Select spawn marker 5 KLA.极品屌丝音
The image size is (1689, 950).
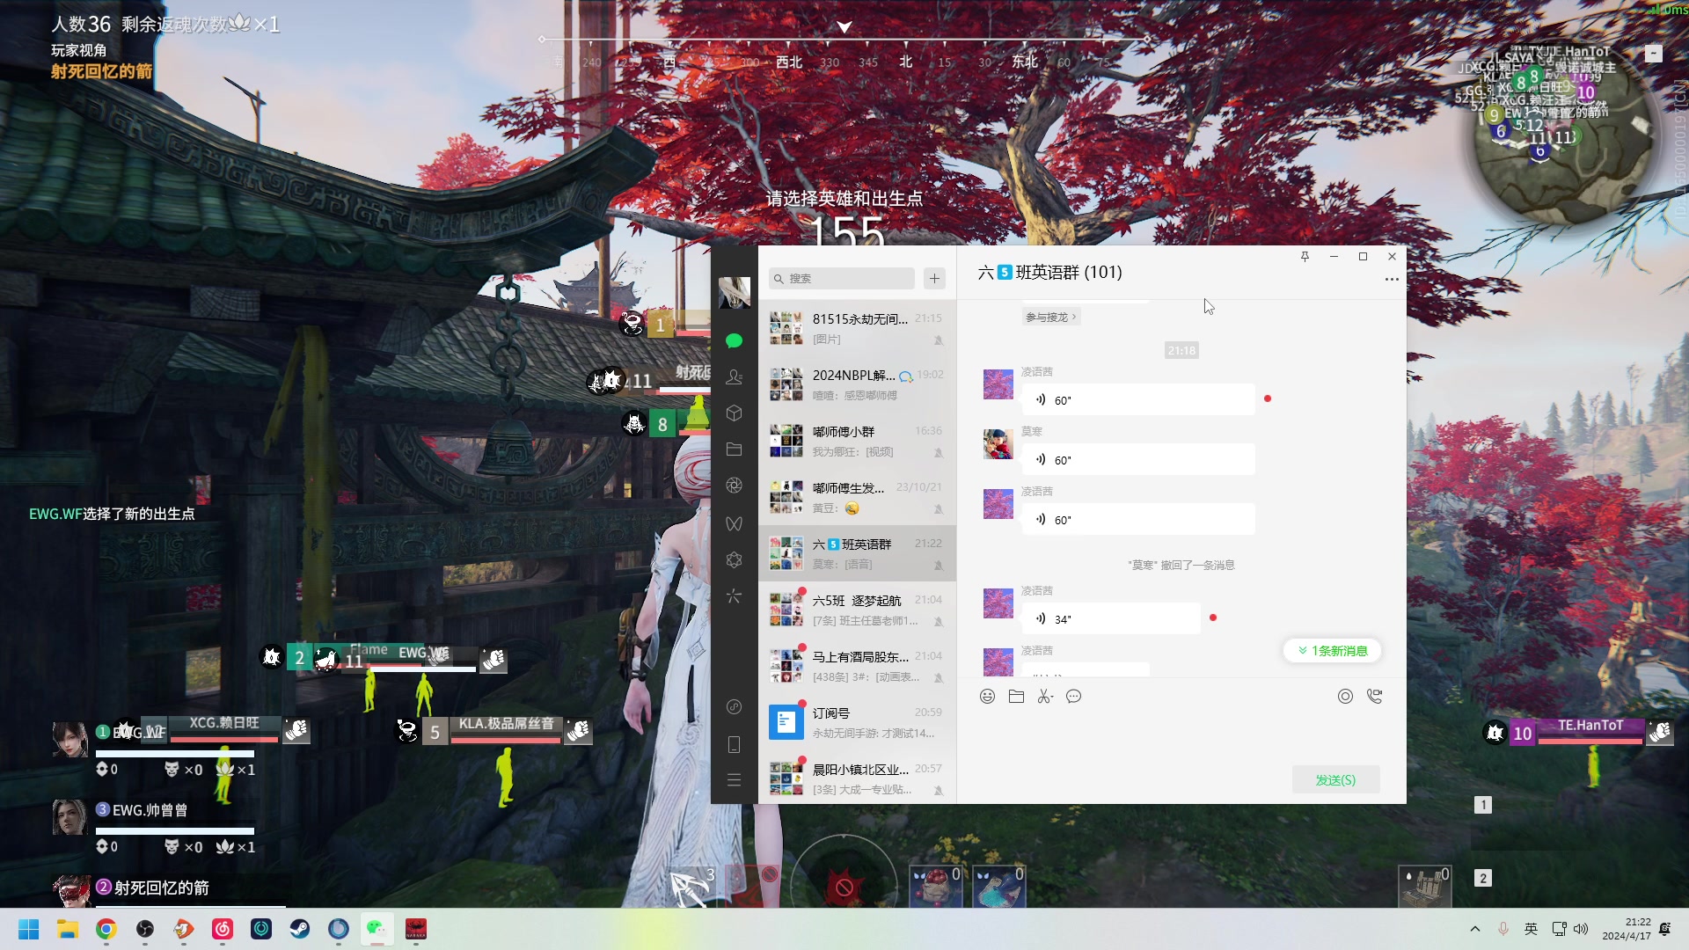(x=495, y=730)
